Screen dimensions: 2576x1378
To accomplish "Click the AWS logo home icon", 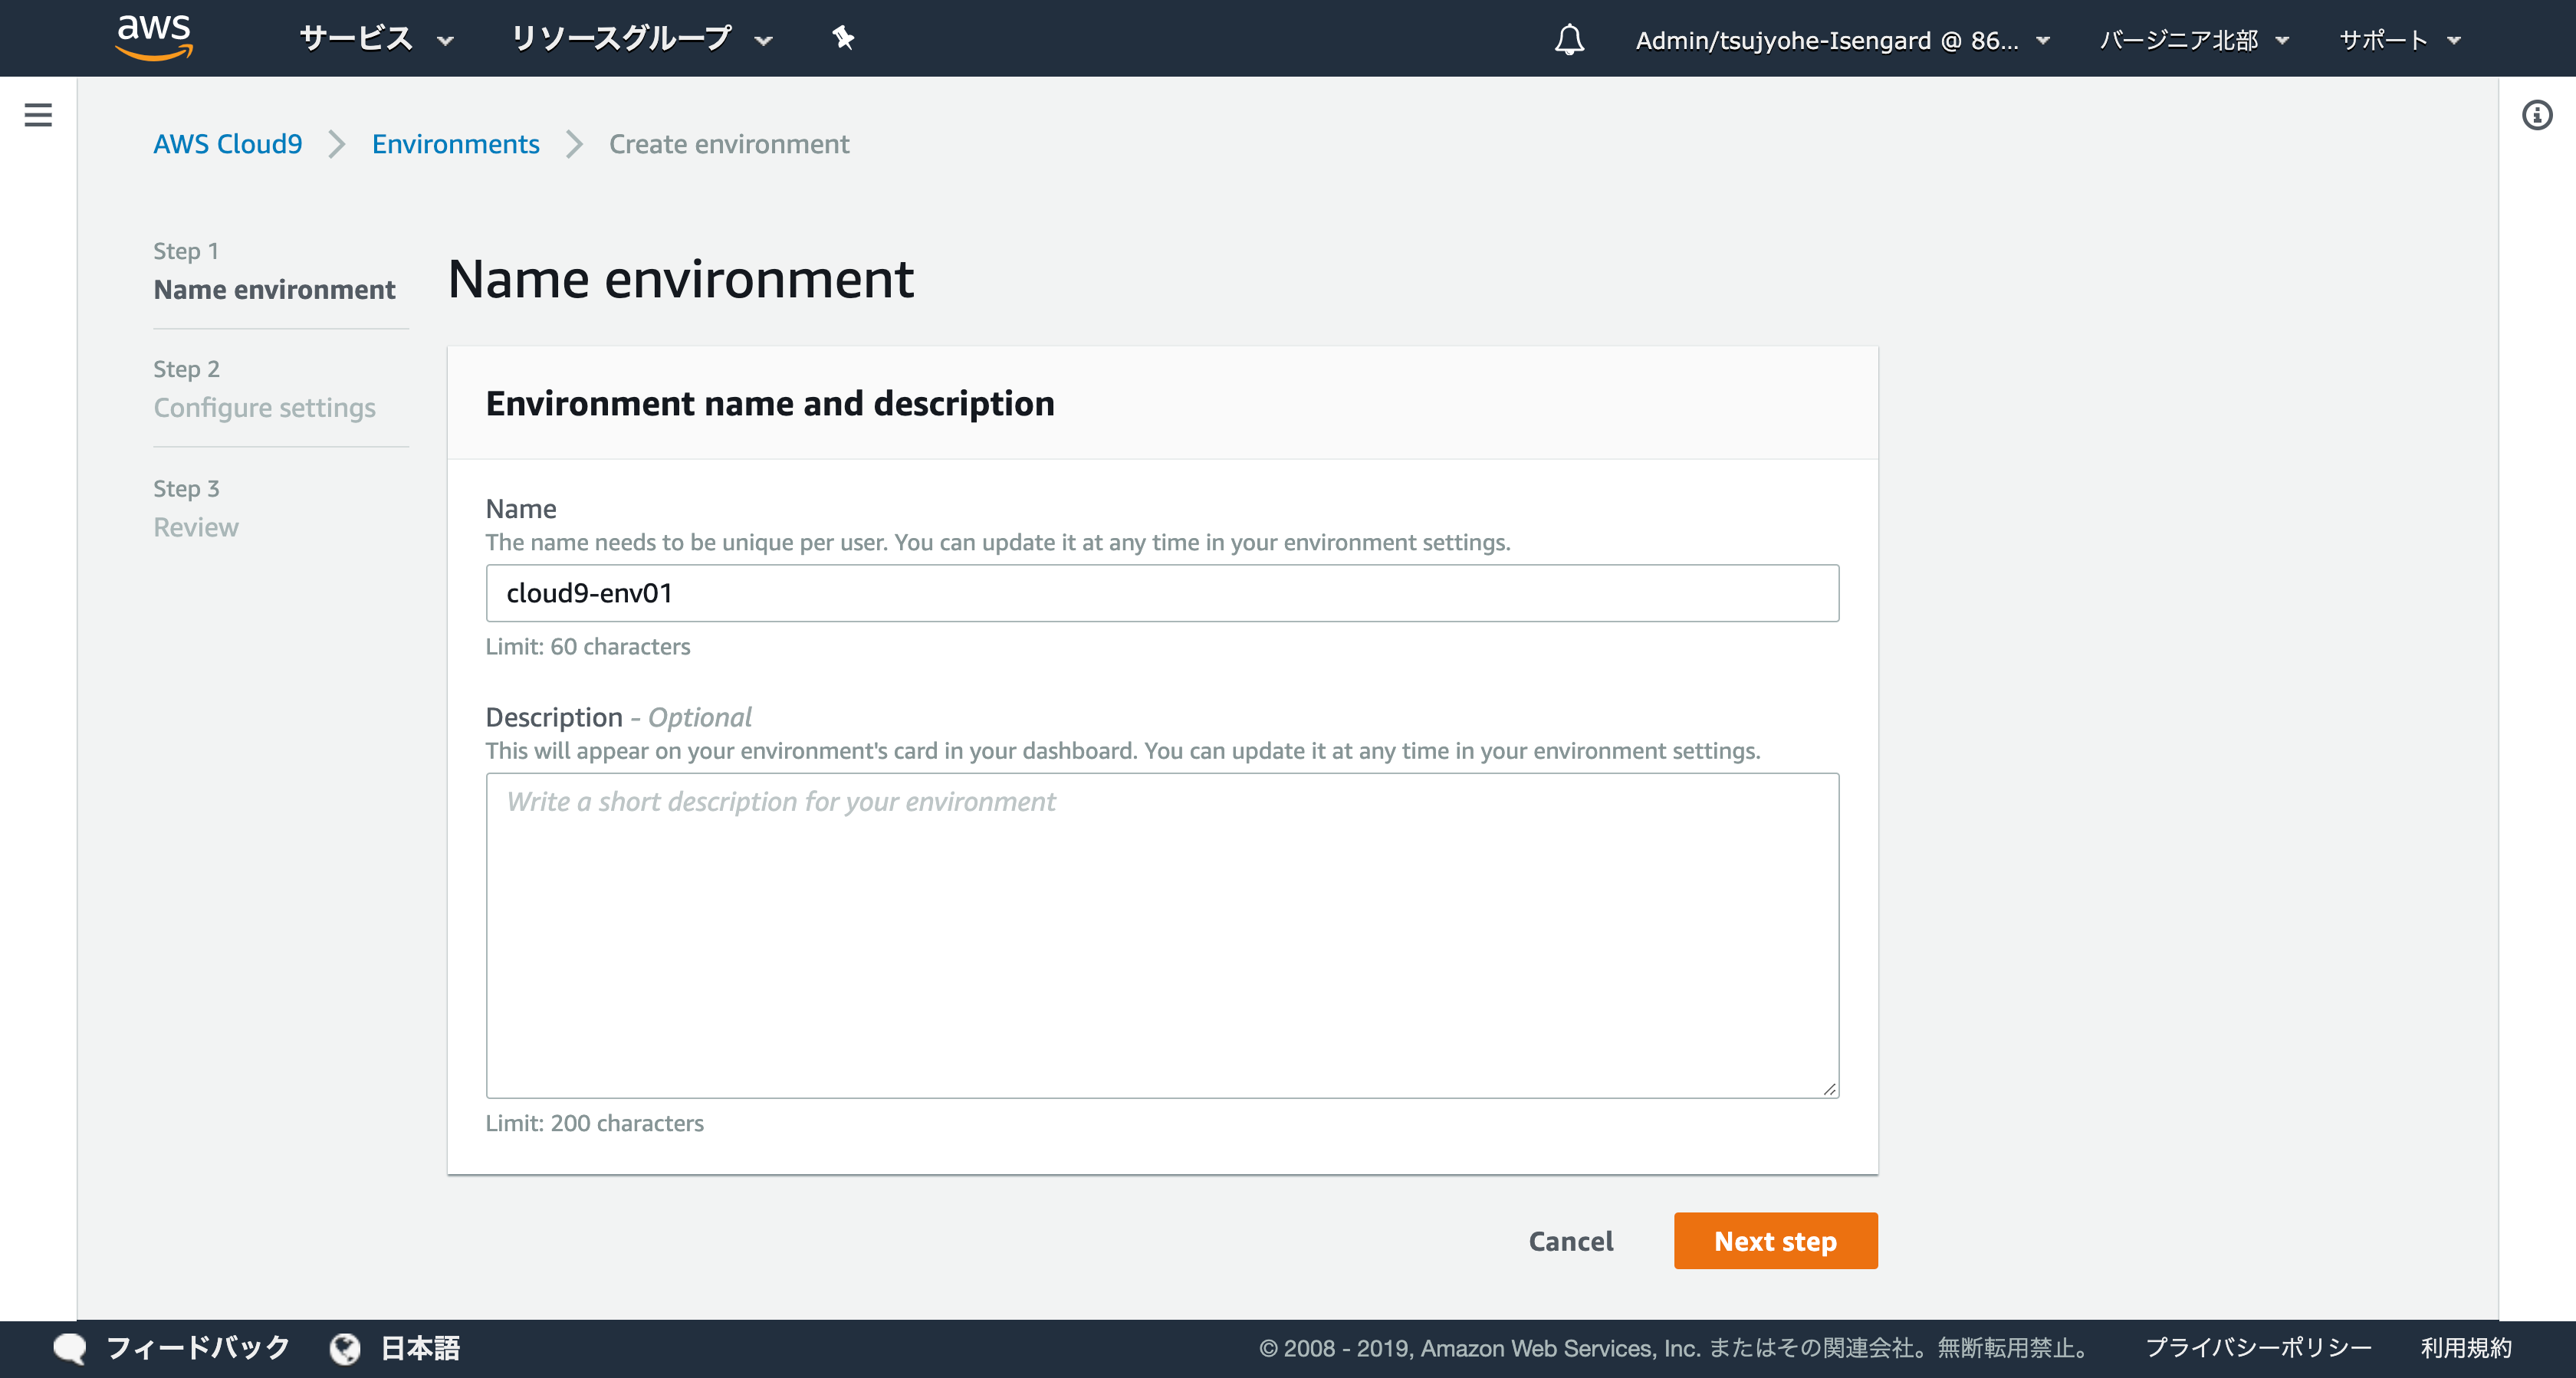I will 154,38.
